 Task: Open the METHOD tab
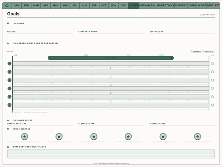(144, 6)
